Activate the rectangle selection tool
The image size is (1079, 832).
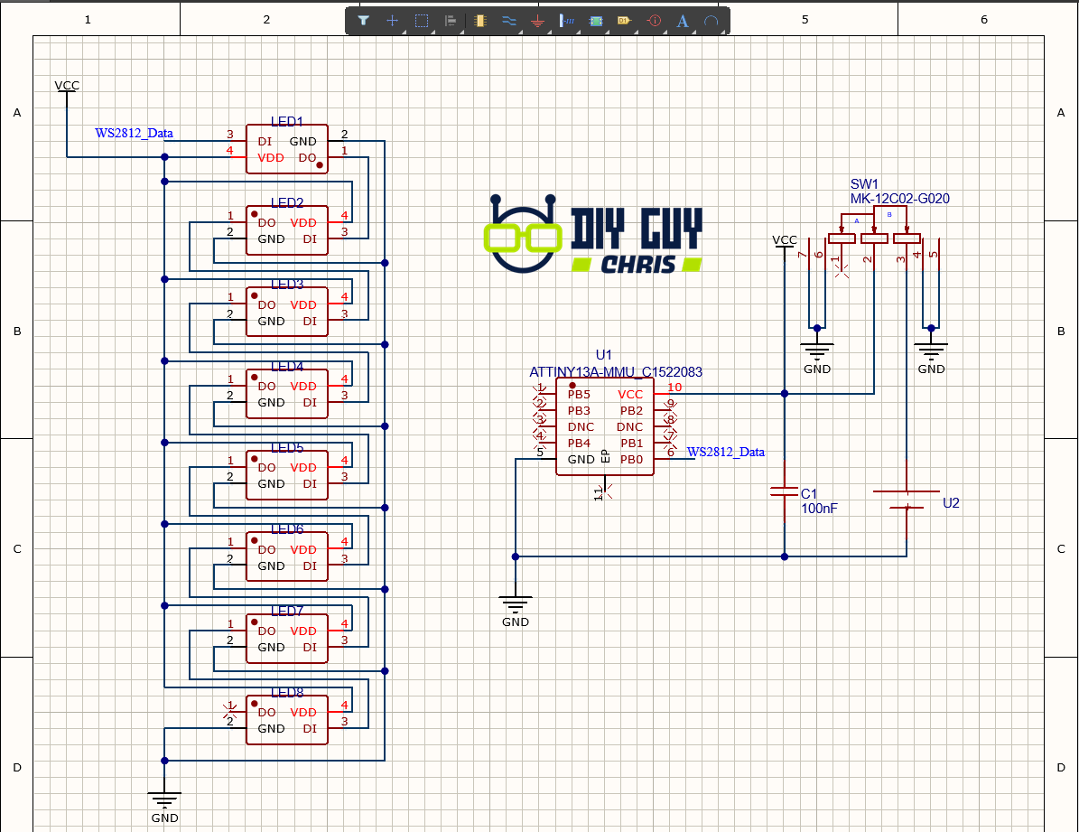(422, 21)
